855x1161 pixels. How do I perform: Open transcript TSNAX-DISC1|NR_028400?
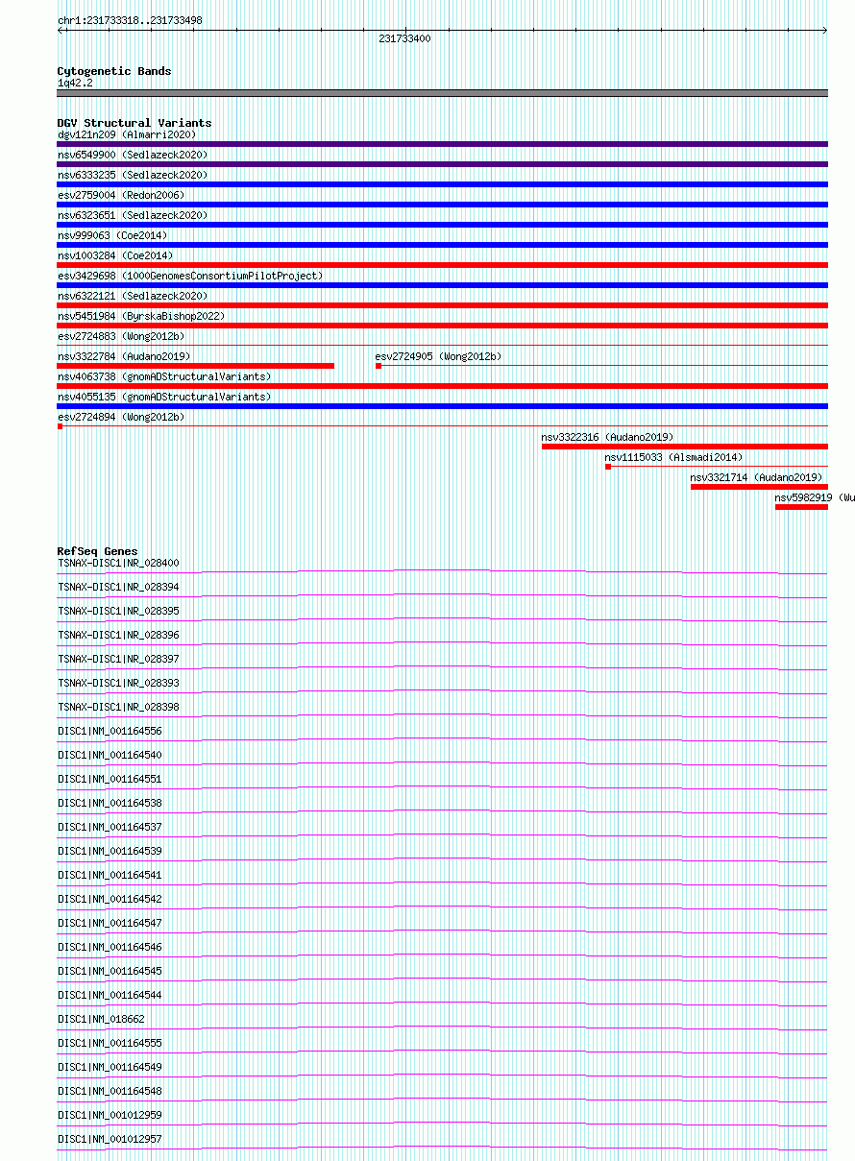118,563
